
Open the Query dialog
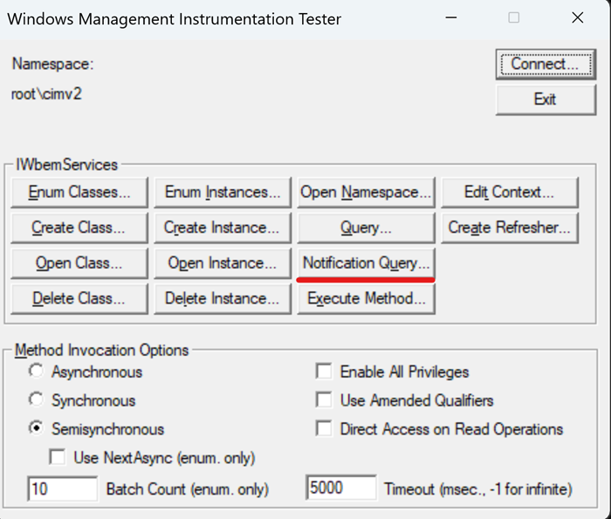click(366, 228)
